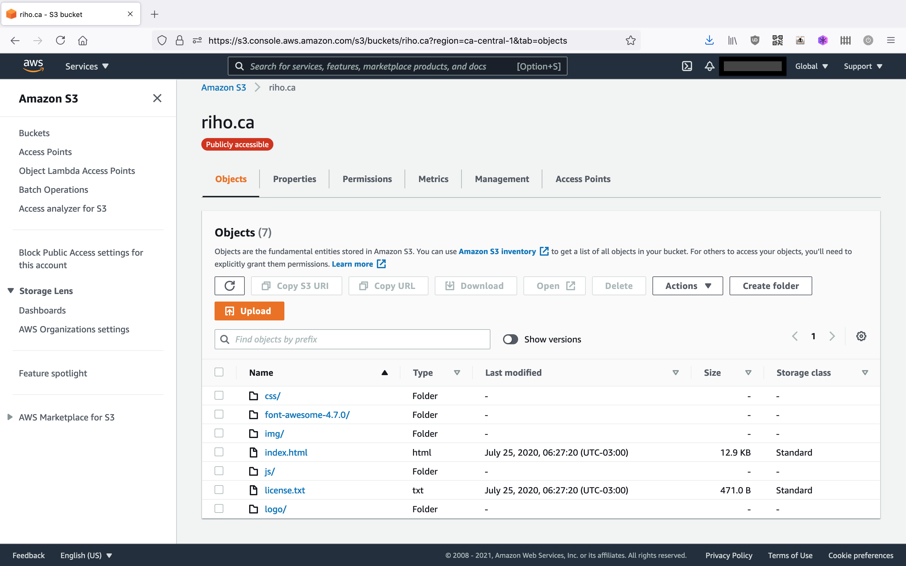906x566 pixels.
Task: Open the Amazon S3 inventory link
Action: (503, 252)
